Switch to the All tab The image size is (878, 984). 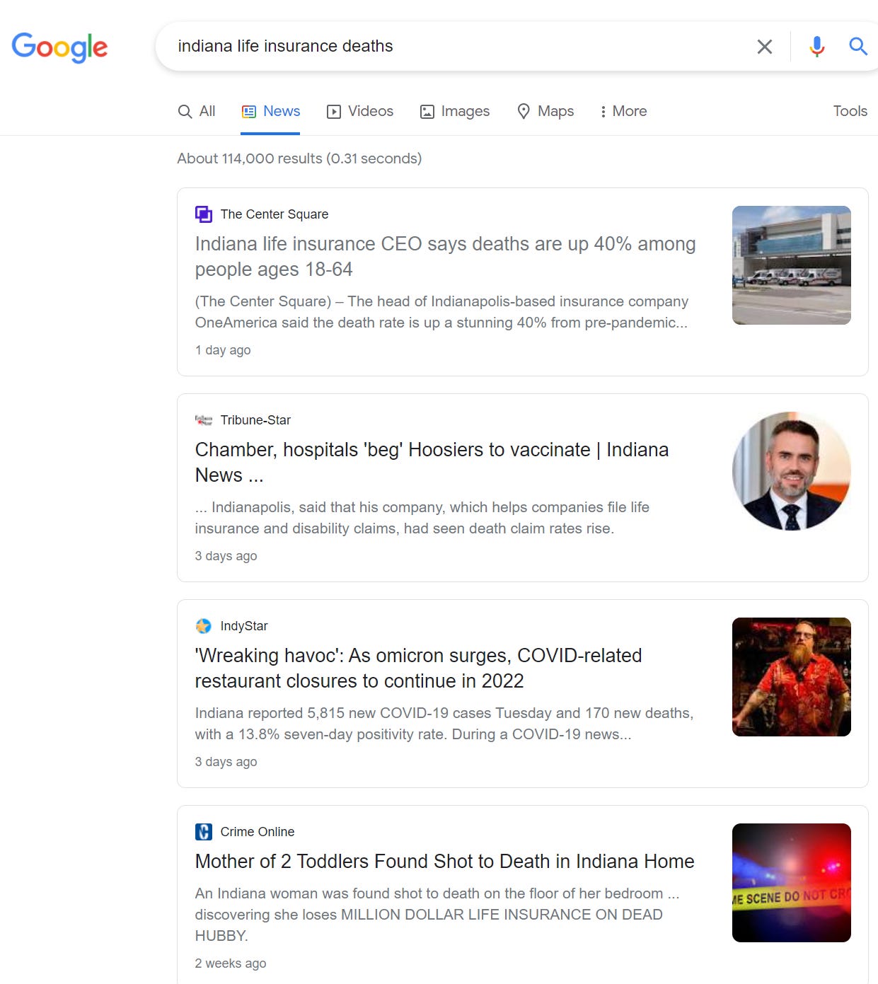point(197,111)
